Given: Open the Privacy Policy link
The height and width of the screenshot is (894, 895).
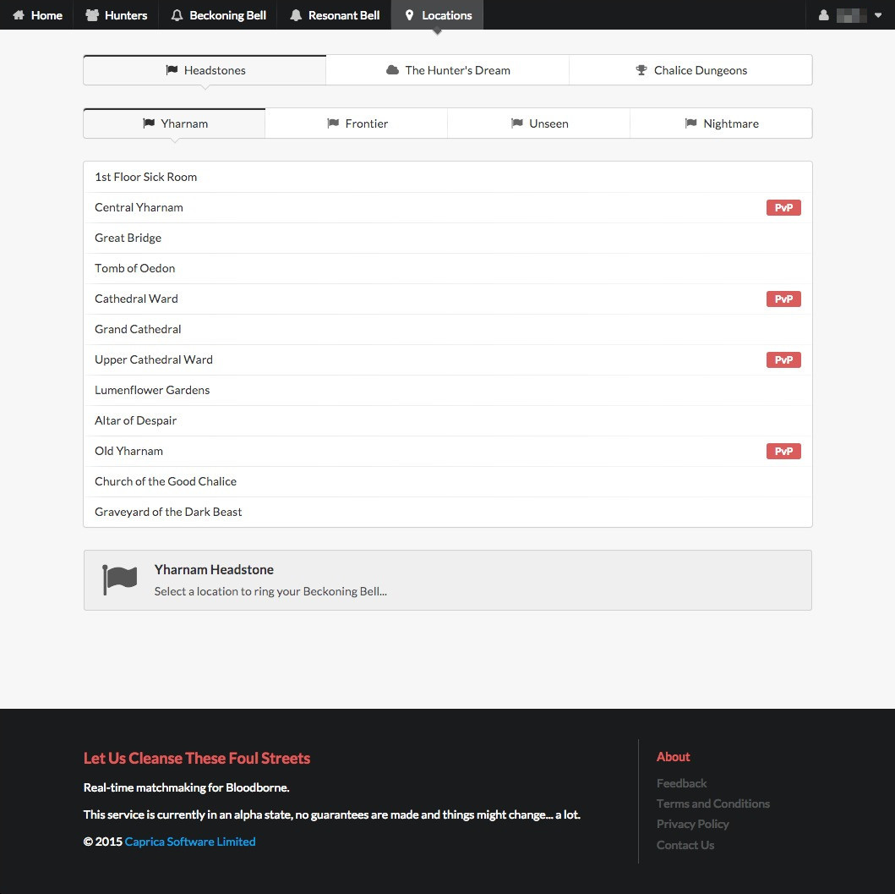Looking at the screenshot, I should [x=692, y=825].
